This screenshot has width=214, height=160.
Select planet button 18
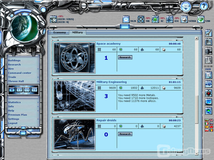34,90
